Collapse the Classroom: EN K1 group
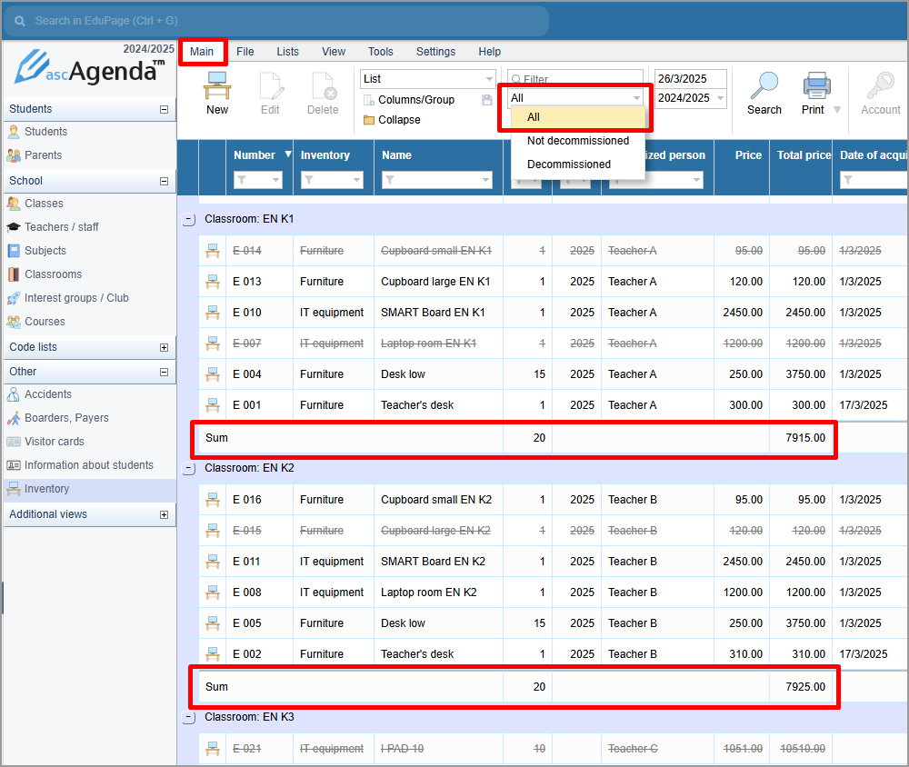The height and width of the screenshot is (767, 909). coord(188,219)
